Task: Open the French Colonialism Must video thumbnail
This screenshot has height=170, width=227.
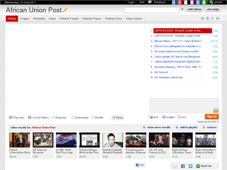Action: [x=20, y=140]
